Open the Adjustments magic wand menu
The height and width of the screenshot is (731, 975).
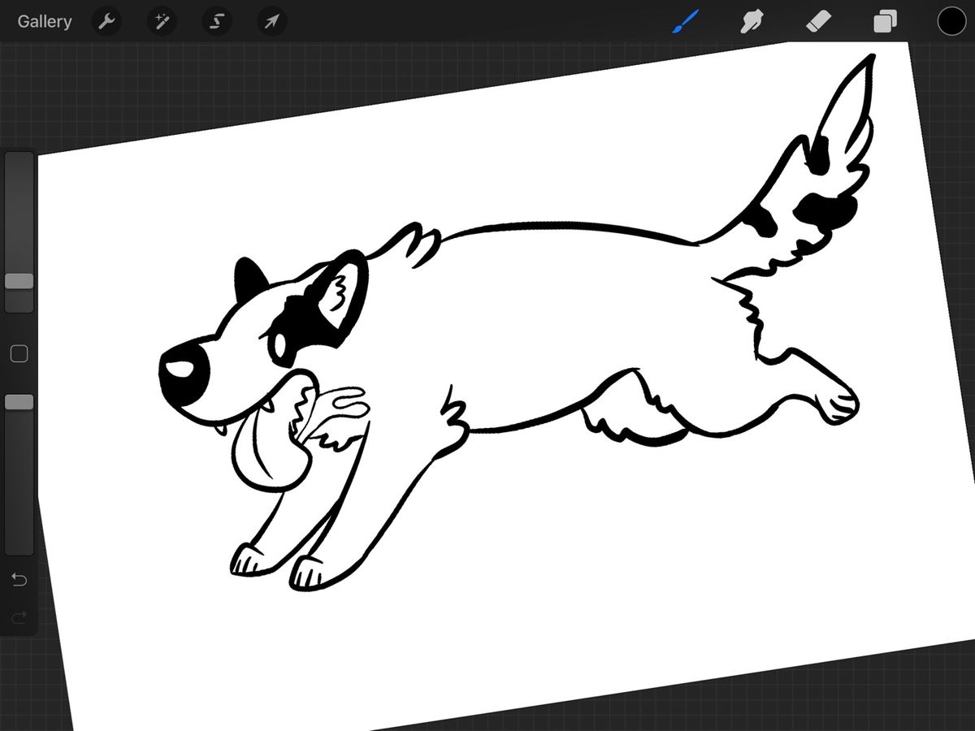[162, 21]
